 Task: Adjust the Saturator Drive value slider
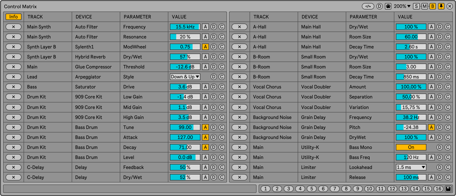click(185, 87)
